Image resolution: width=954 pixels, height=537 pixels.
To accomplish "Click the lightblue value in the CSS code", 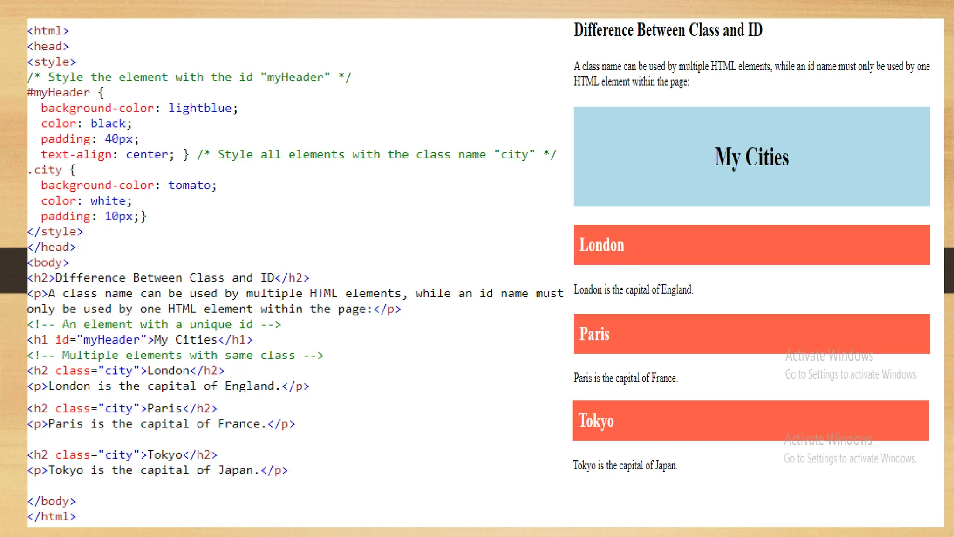I will [x=200, y=108].
